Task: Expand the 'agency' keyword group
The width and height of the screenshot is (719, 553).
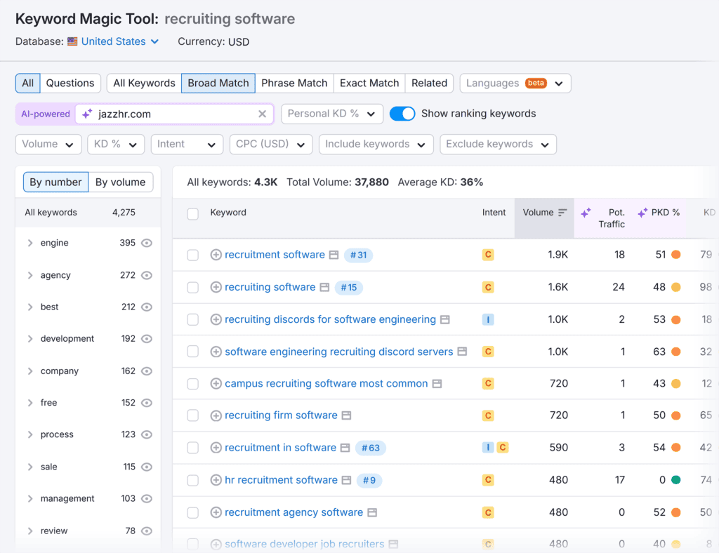Action: [x=30, y=275]
